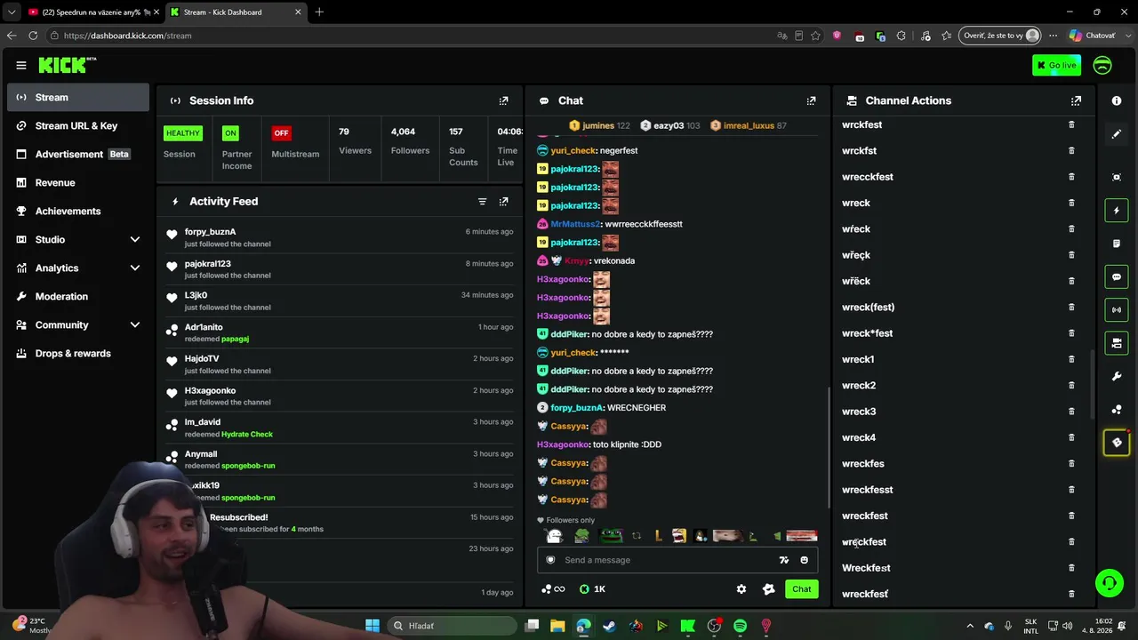Toggle the chat bubble icon in right sidebar

(1117, 277)
